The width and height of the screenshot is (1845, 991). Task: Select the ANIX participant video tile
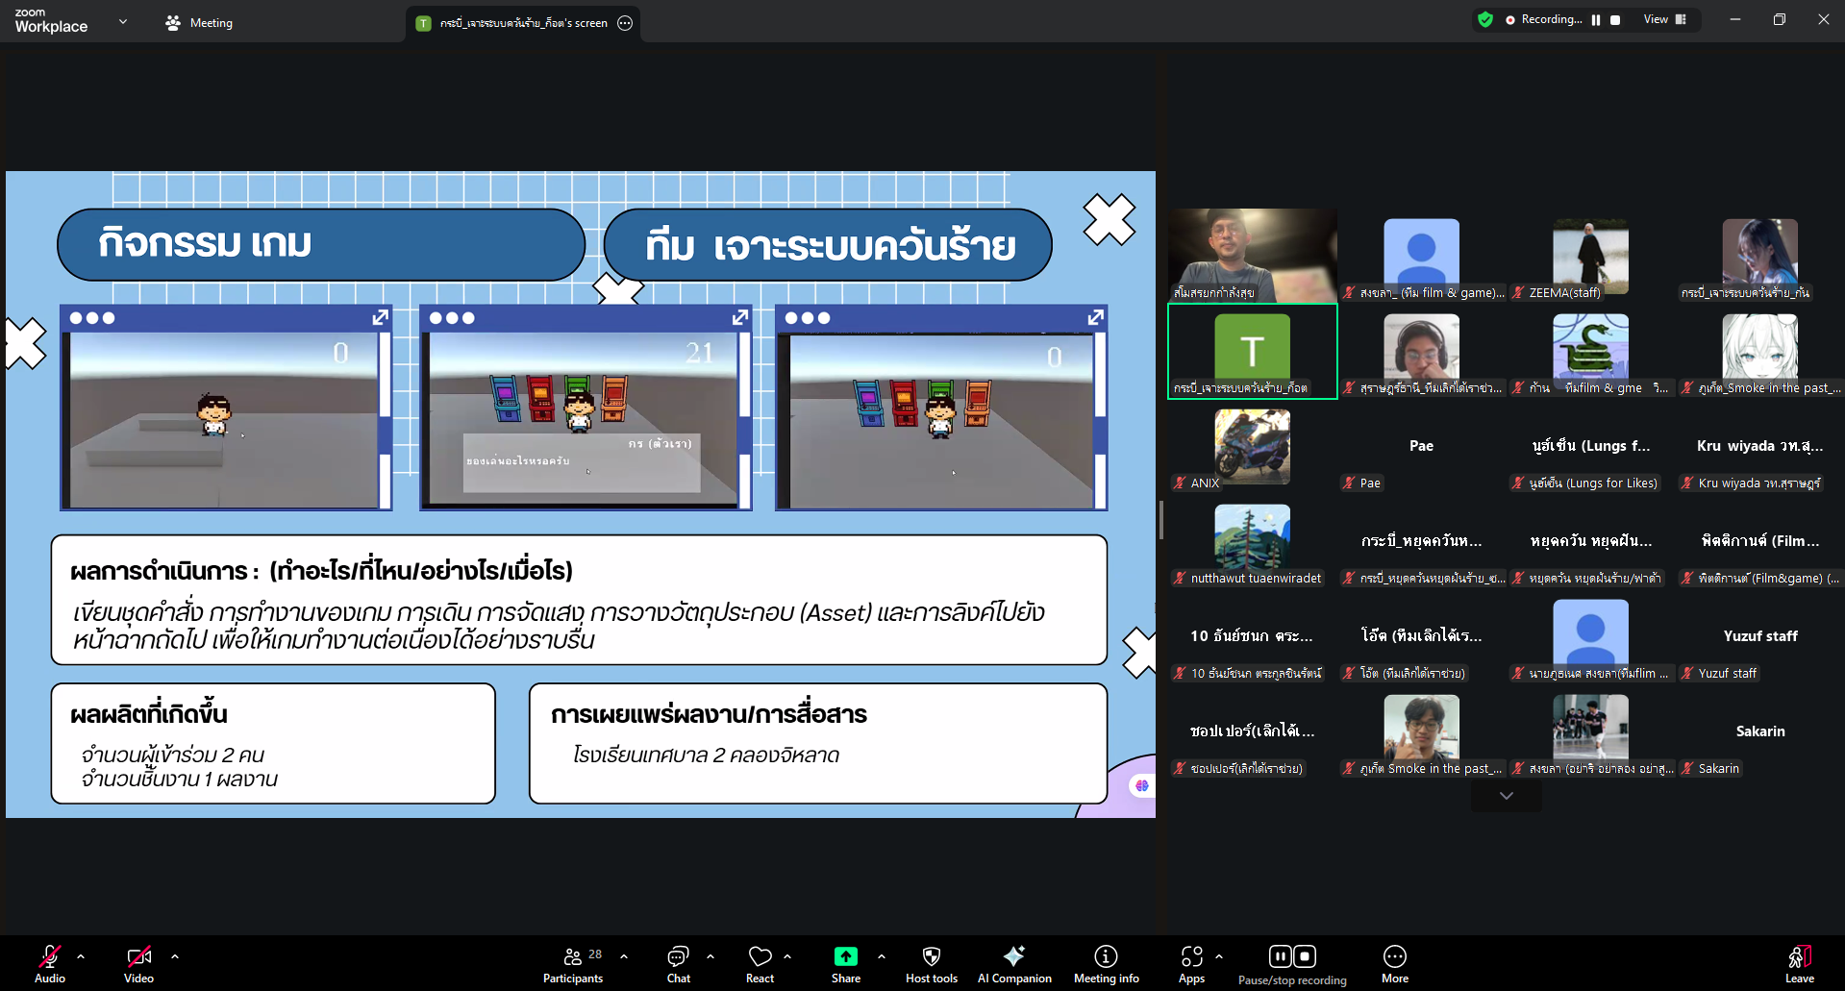[x=1252, y=448]
